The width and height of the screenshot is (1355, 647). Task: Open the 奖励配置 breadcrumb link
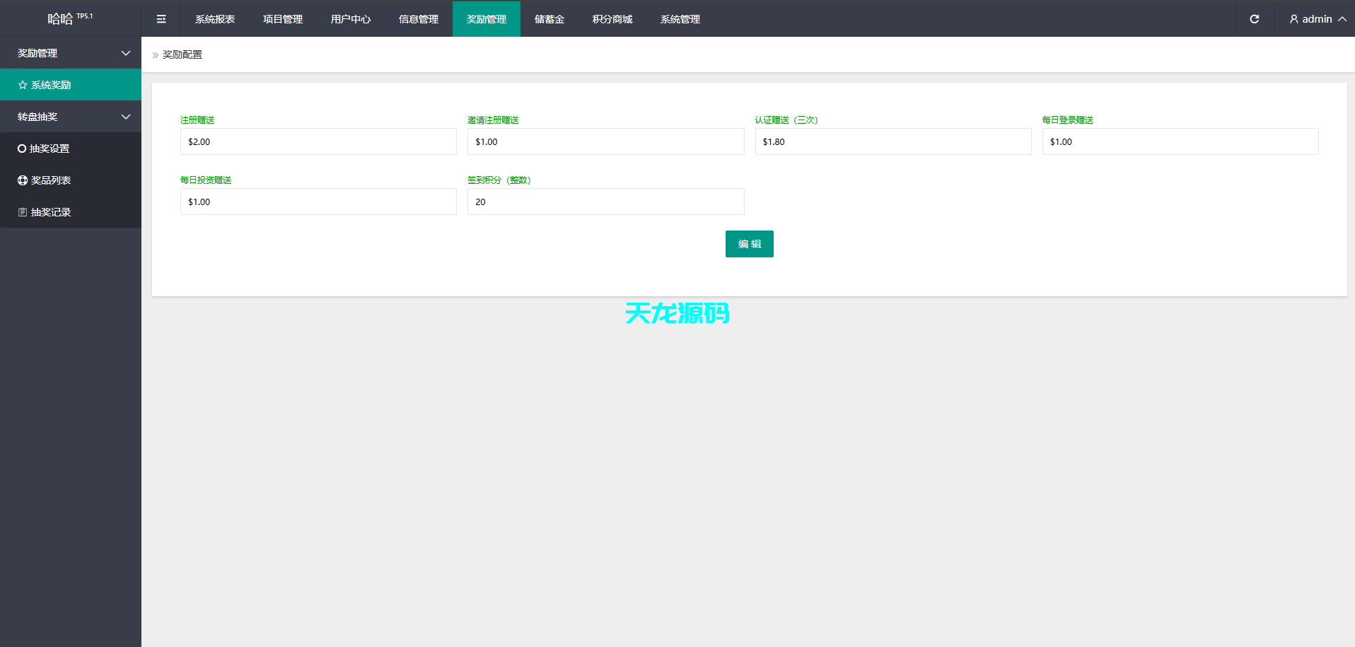(182, 54)
